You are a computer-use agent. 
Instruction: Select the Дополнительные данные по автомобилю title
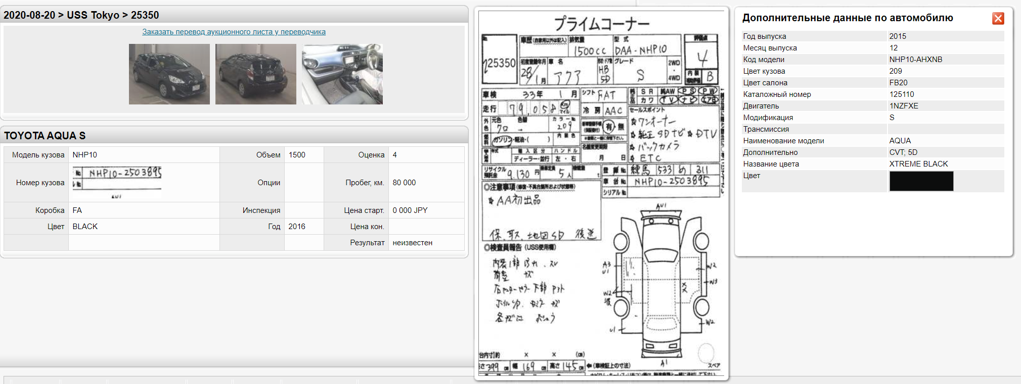[x=848, y=18]
